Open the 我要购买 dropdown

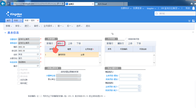coord(126,8)
